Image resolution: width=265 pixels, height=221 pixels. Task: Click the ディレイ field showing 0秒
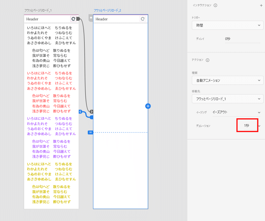click(242, 39)
